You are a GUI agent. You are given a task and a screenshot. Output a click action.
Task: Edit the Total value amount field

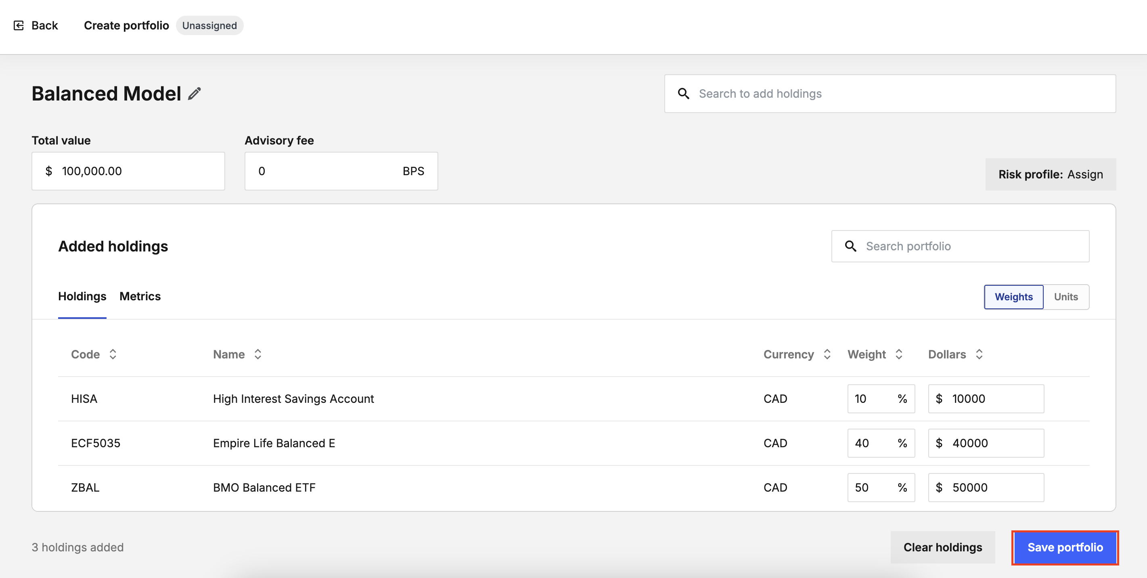coord(128,171)
